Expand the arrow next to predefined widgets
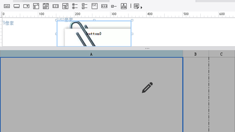 pyautogui.click(x=142, y=7)
